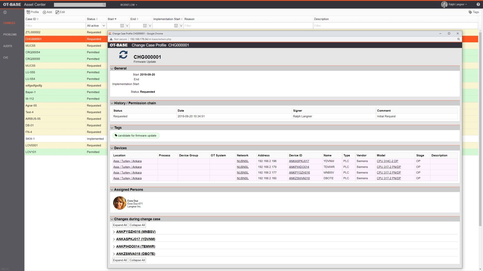Click the End date filter funnel icon

pyautogui.click(x=150, y=26)
